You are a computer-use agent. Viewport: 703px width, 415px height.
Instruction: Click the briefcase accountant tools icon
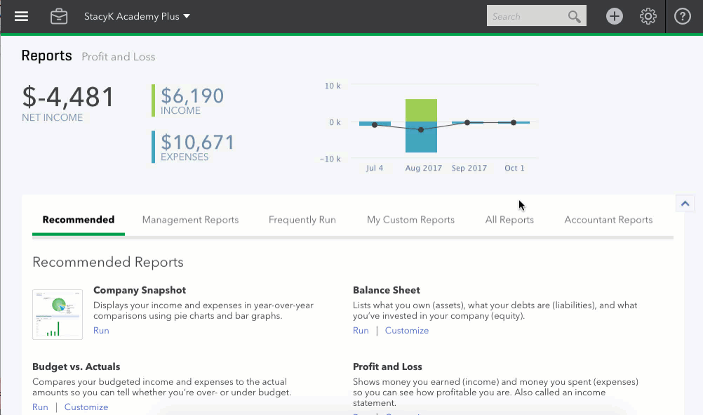point(59,16)
